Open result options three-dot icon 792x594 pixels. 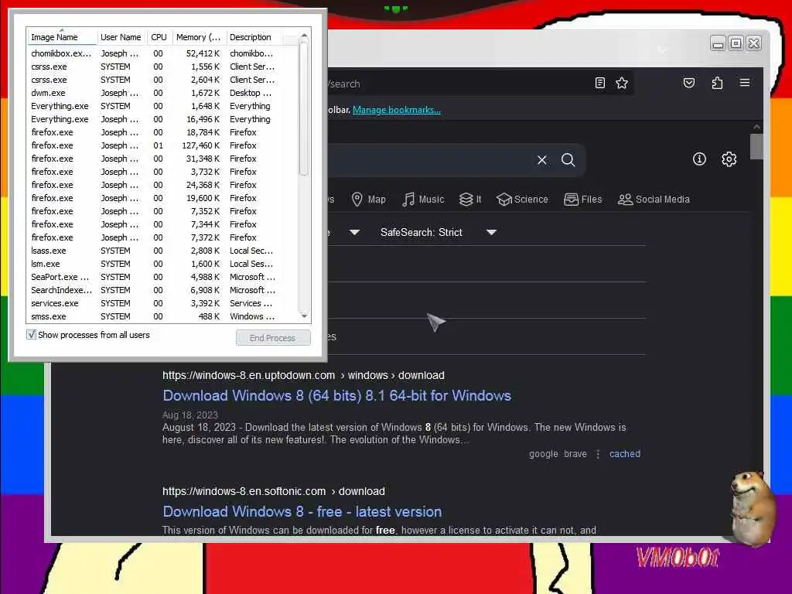pos(598,454)
